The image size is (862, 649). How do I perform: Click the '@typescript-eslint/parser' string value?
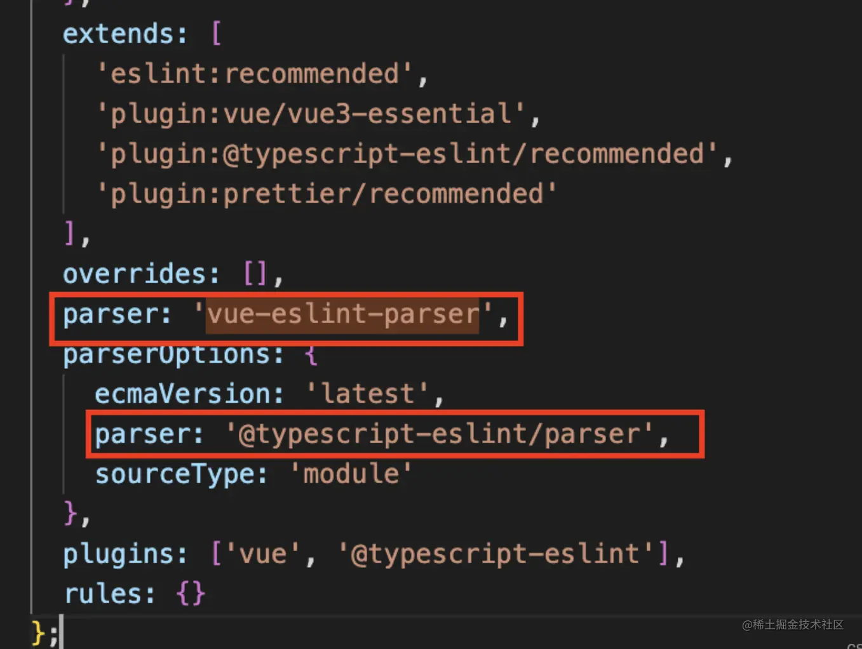coord(439,434)
